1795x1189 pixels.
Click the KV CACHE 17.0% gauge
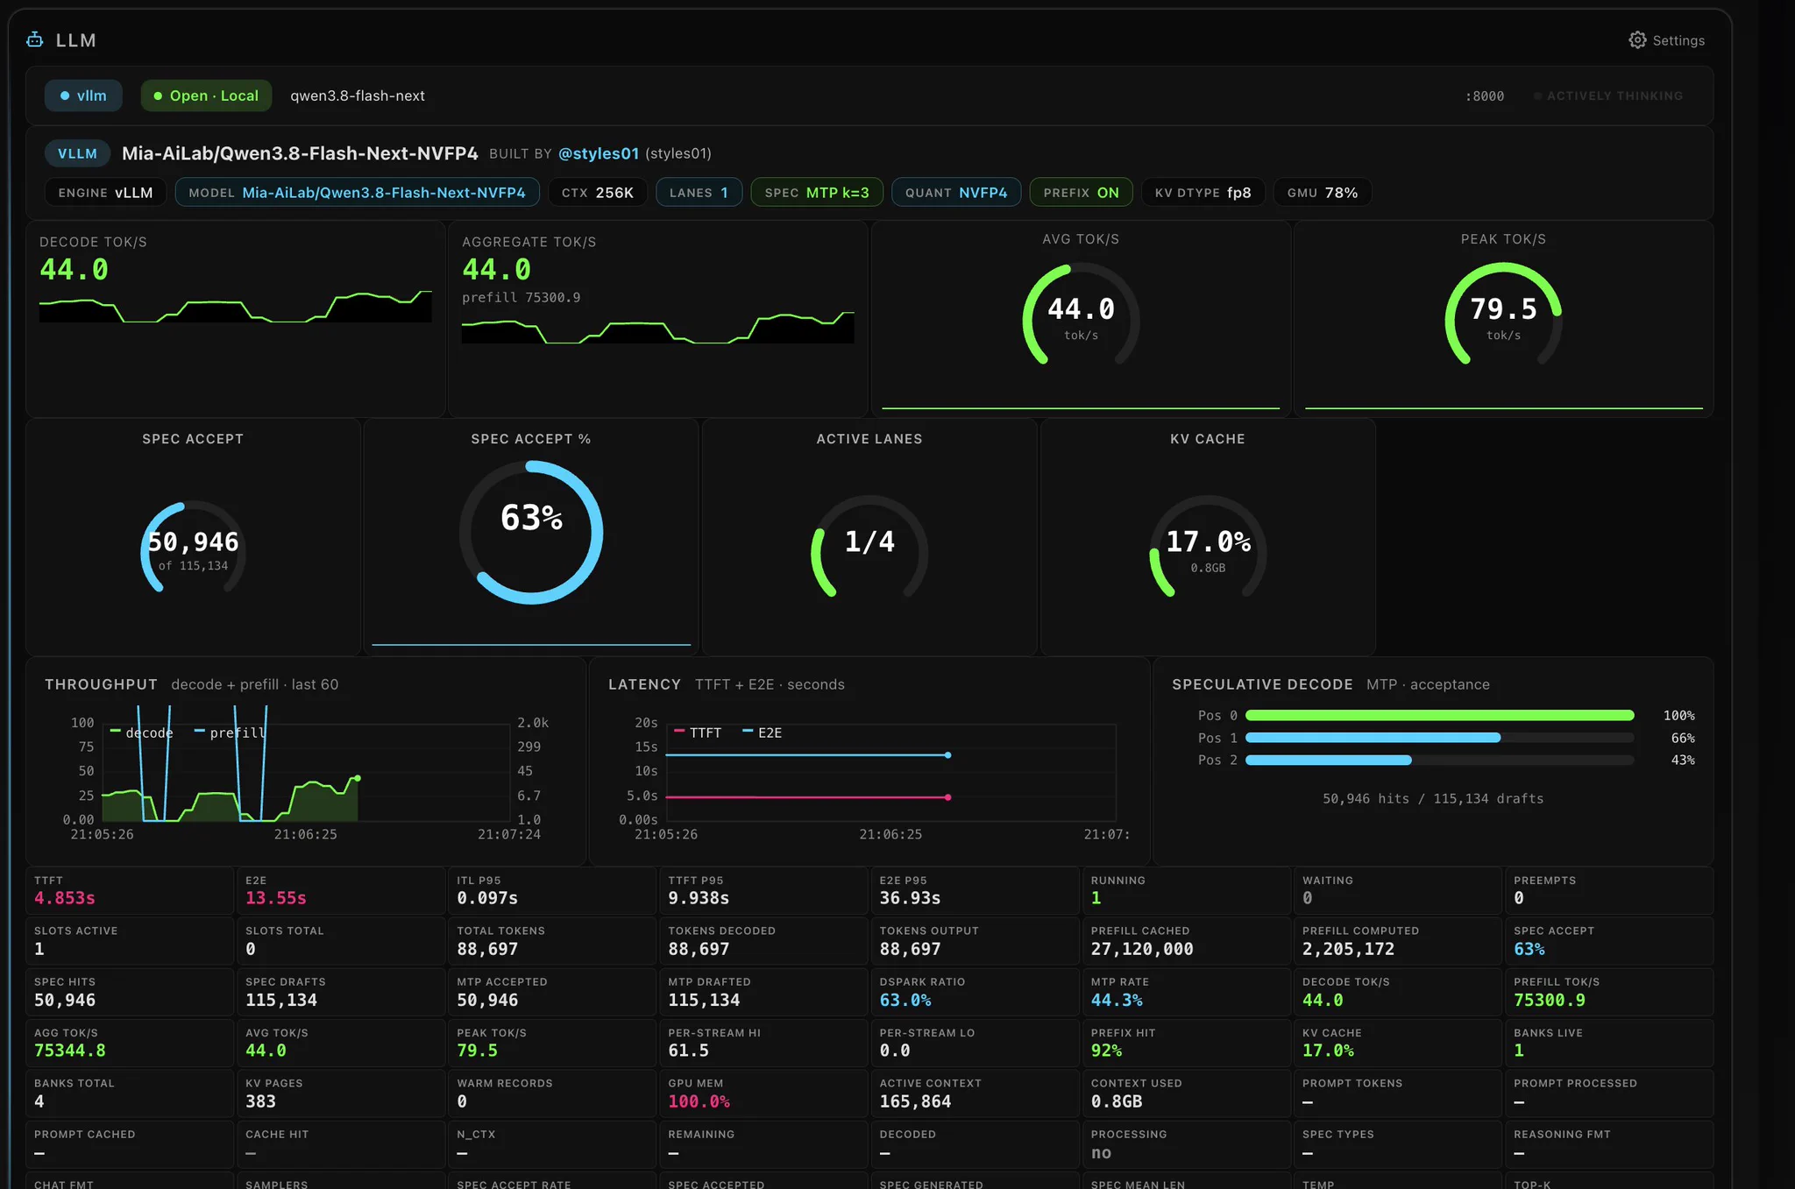1208,548
